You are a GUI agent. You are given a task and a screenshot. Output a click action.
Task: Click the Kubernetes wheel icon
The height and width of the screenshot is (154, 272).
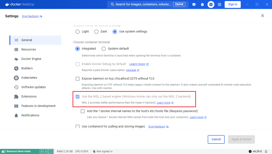click(16, 78)
